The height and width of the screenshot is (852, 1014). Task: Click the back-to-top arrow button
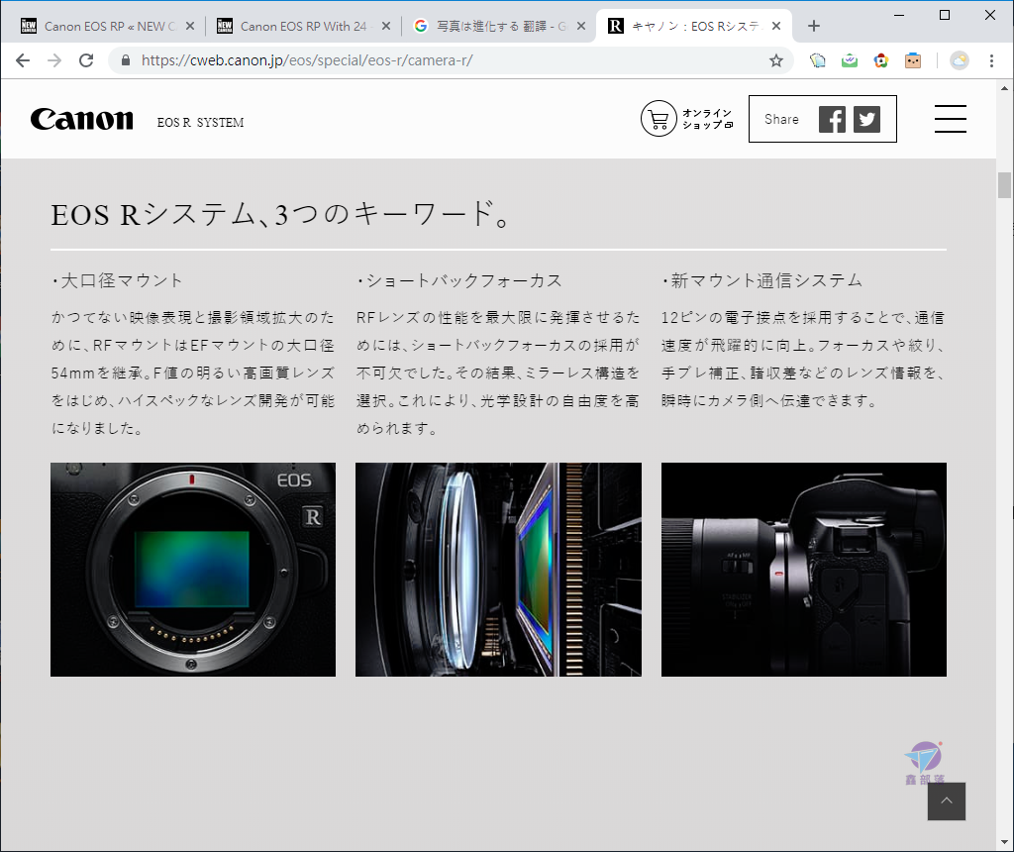point(946,800)
